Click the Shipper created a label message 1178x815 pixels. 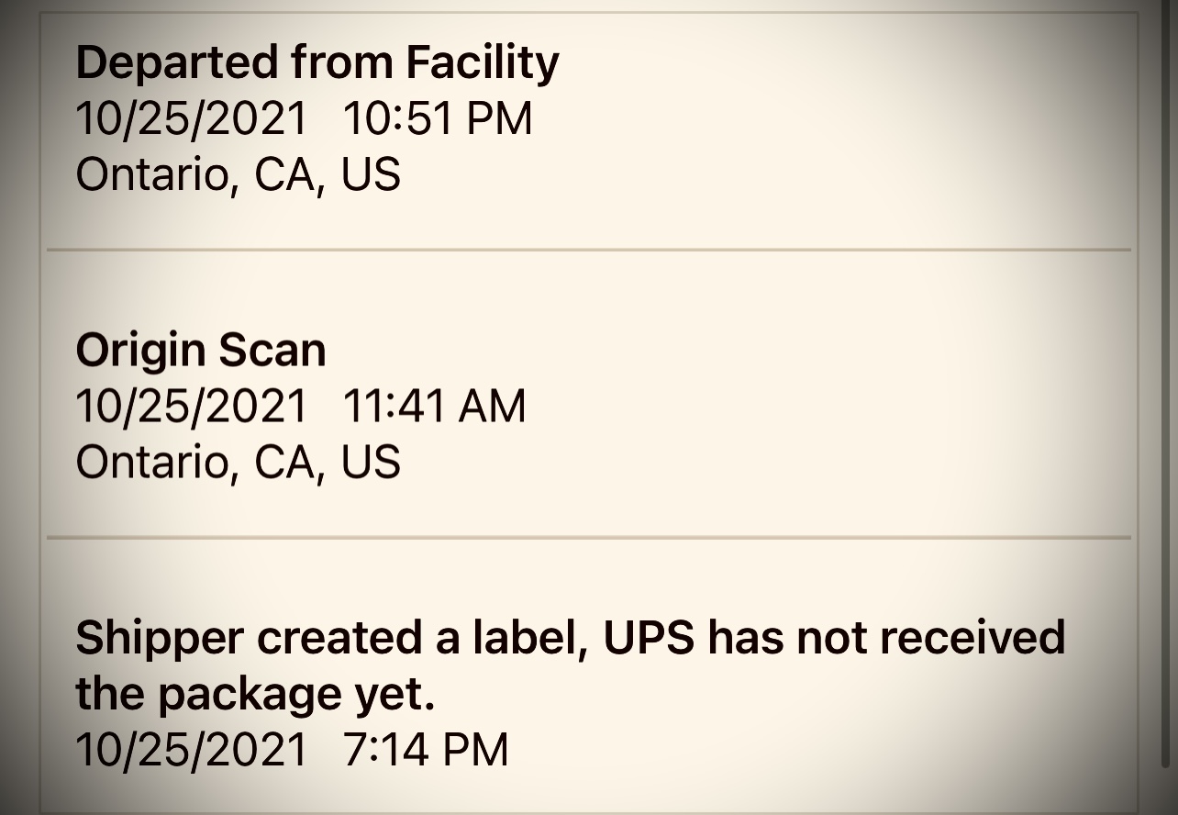(571, 664)
